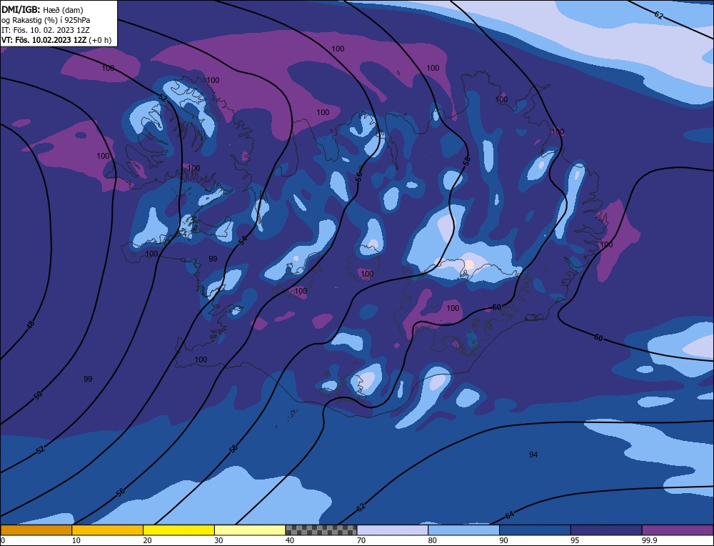Click the '30' scale label
Screen dimensions: 714x546
pos(218,540)
